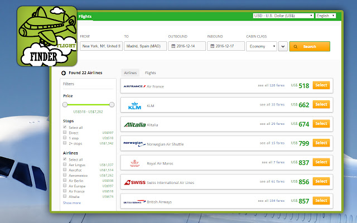The height and width of the screenshot is (223, 357).
Task: Click the Alitalia logo
Action: click(x=135, y=125)
